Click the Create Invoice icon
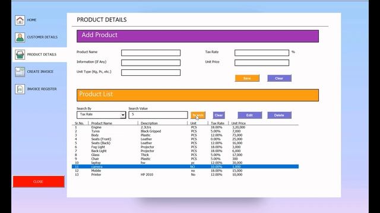 pos(20,72)
